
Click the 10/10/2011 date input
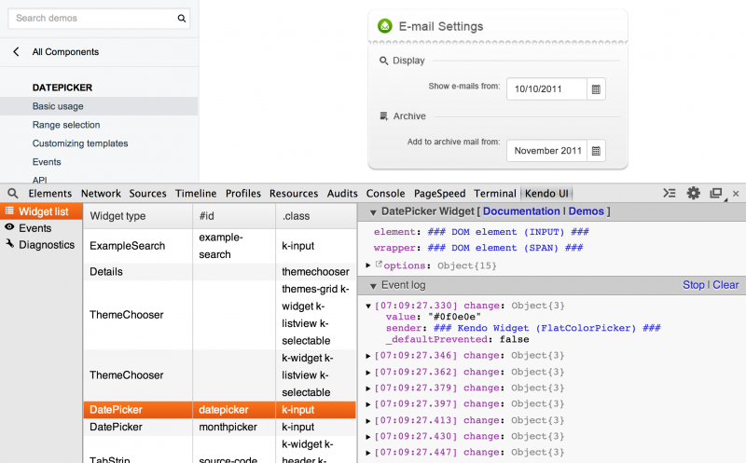(x=546, y=89)
